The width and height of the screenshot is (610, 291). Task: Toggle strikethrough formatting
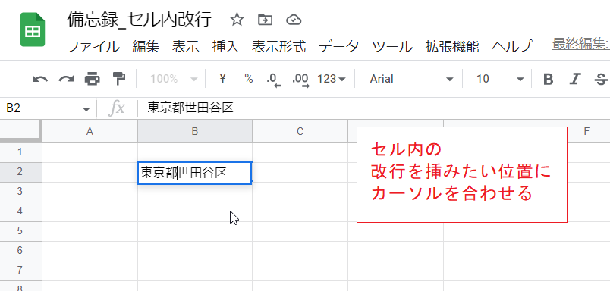pyautogui.click(x=601, y=80)
